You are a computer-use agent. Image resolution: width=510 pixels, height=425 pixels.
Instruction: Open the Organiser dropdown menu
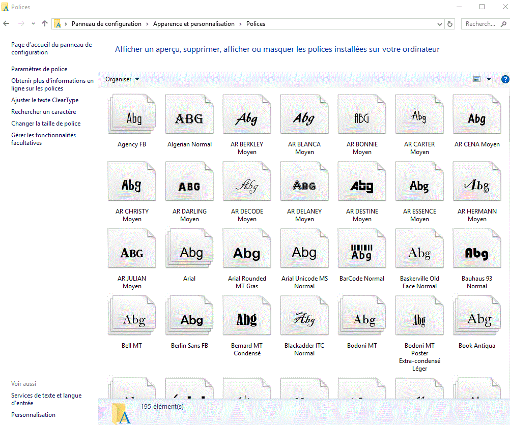click(122, 79)
